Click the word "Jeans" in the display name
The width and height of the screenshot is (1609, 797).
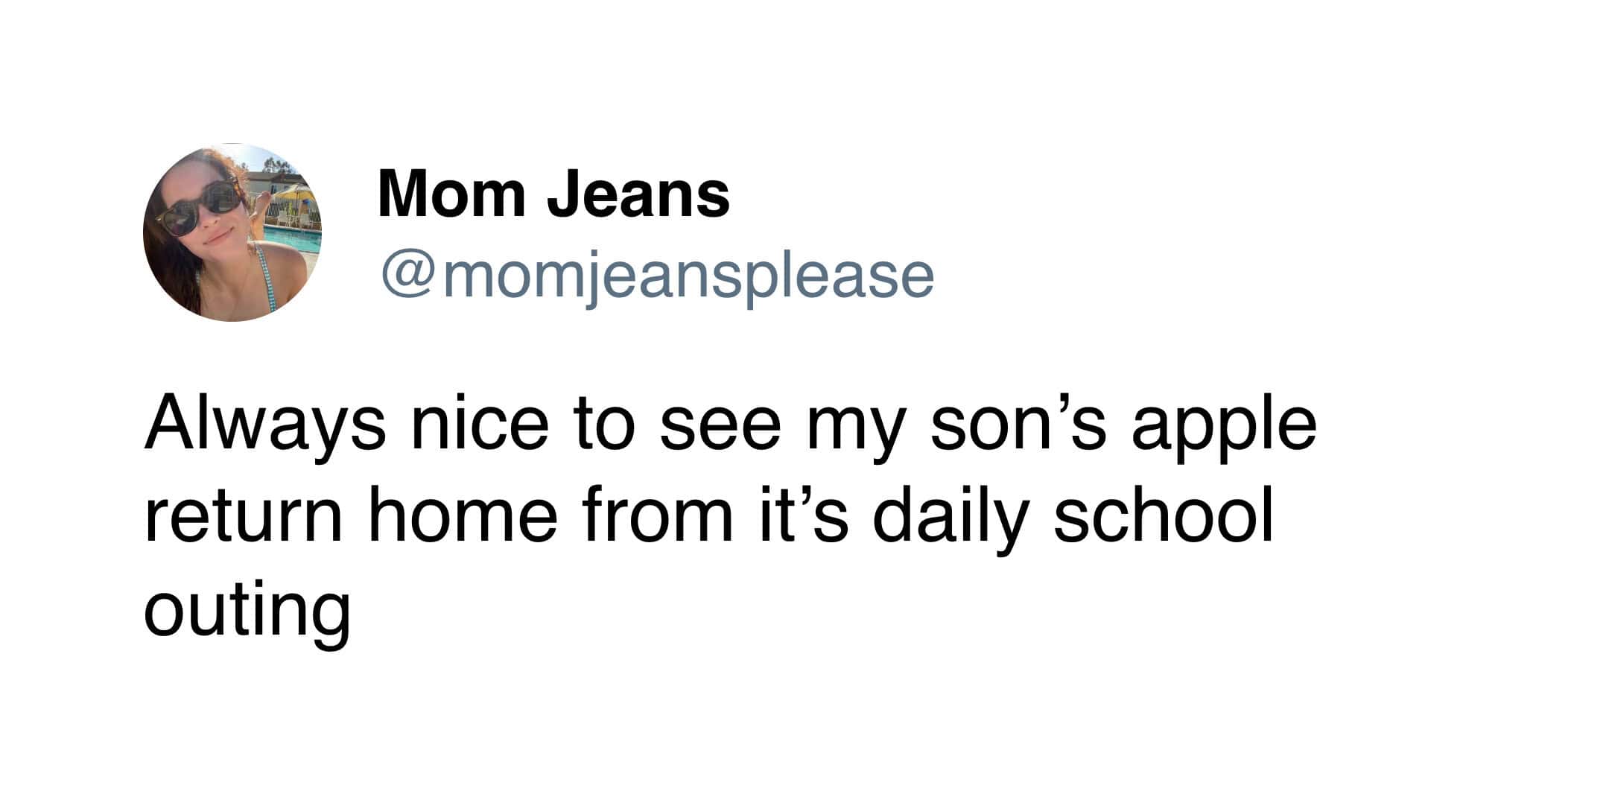click(638, 194)
